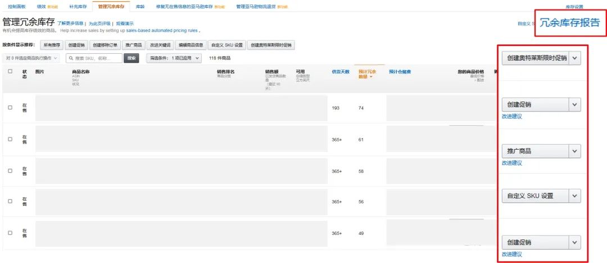Expand the arrow next to 推广商品 action dropdown

pos(574,151)
